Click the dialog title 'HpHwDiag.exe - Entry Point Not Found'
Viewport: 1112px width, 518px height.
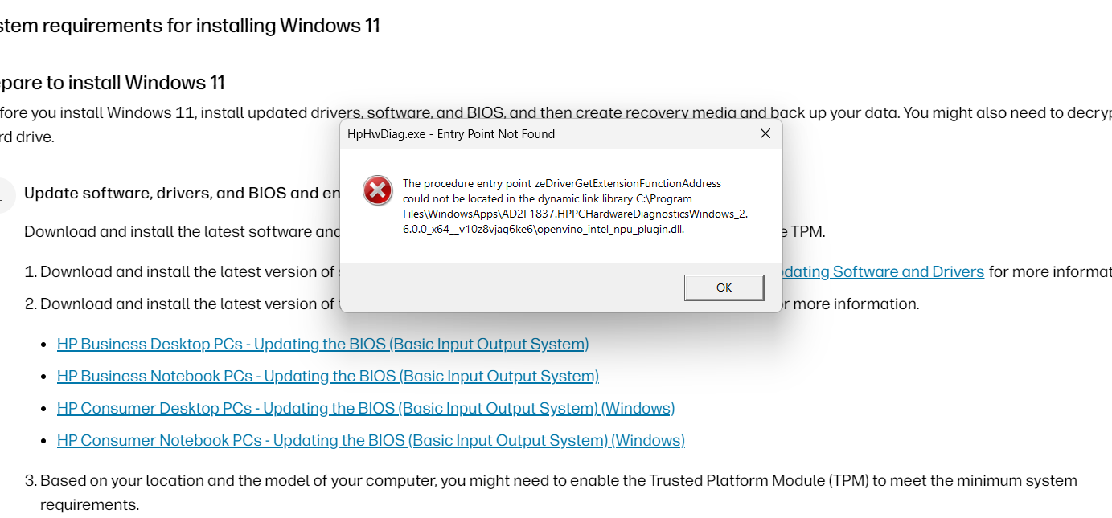coord(451,134)
